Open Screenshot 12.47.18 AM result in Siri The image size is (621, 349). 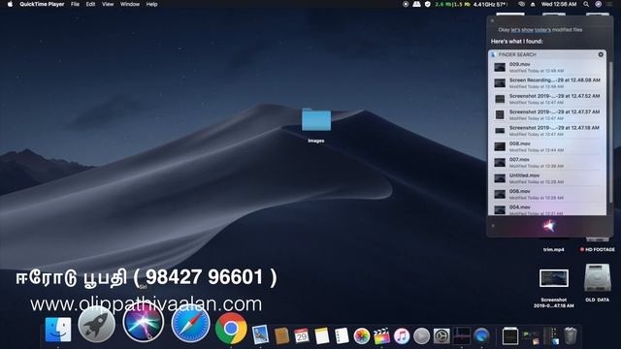click(x=547, y=130)
